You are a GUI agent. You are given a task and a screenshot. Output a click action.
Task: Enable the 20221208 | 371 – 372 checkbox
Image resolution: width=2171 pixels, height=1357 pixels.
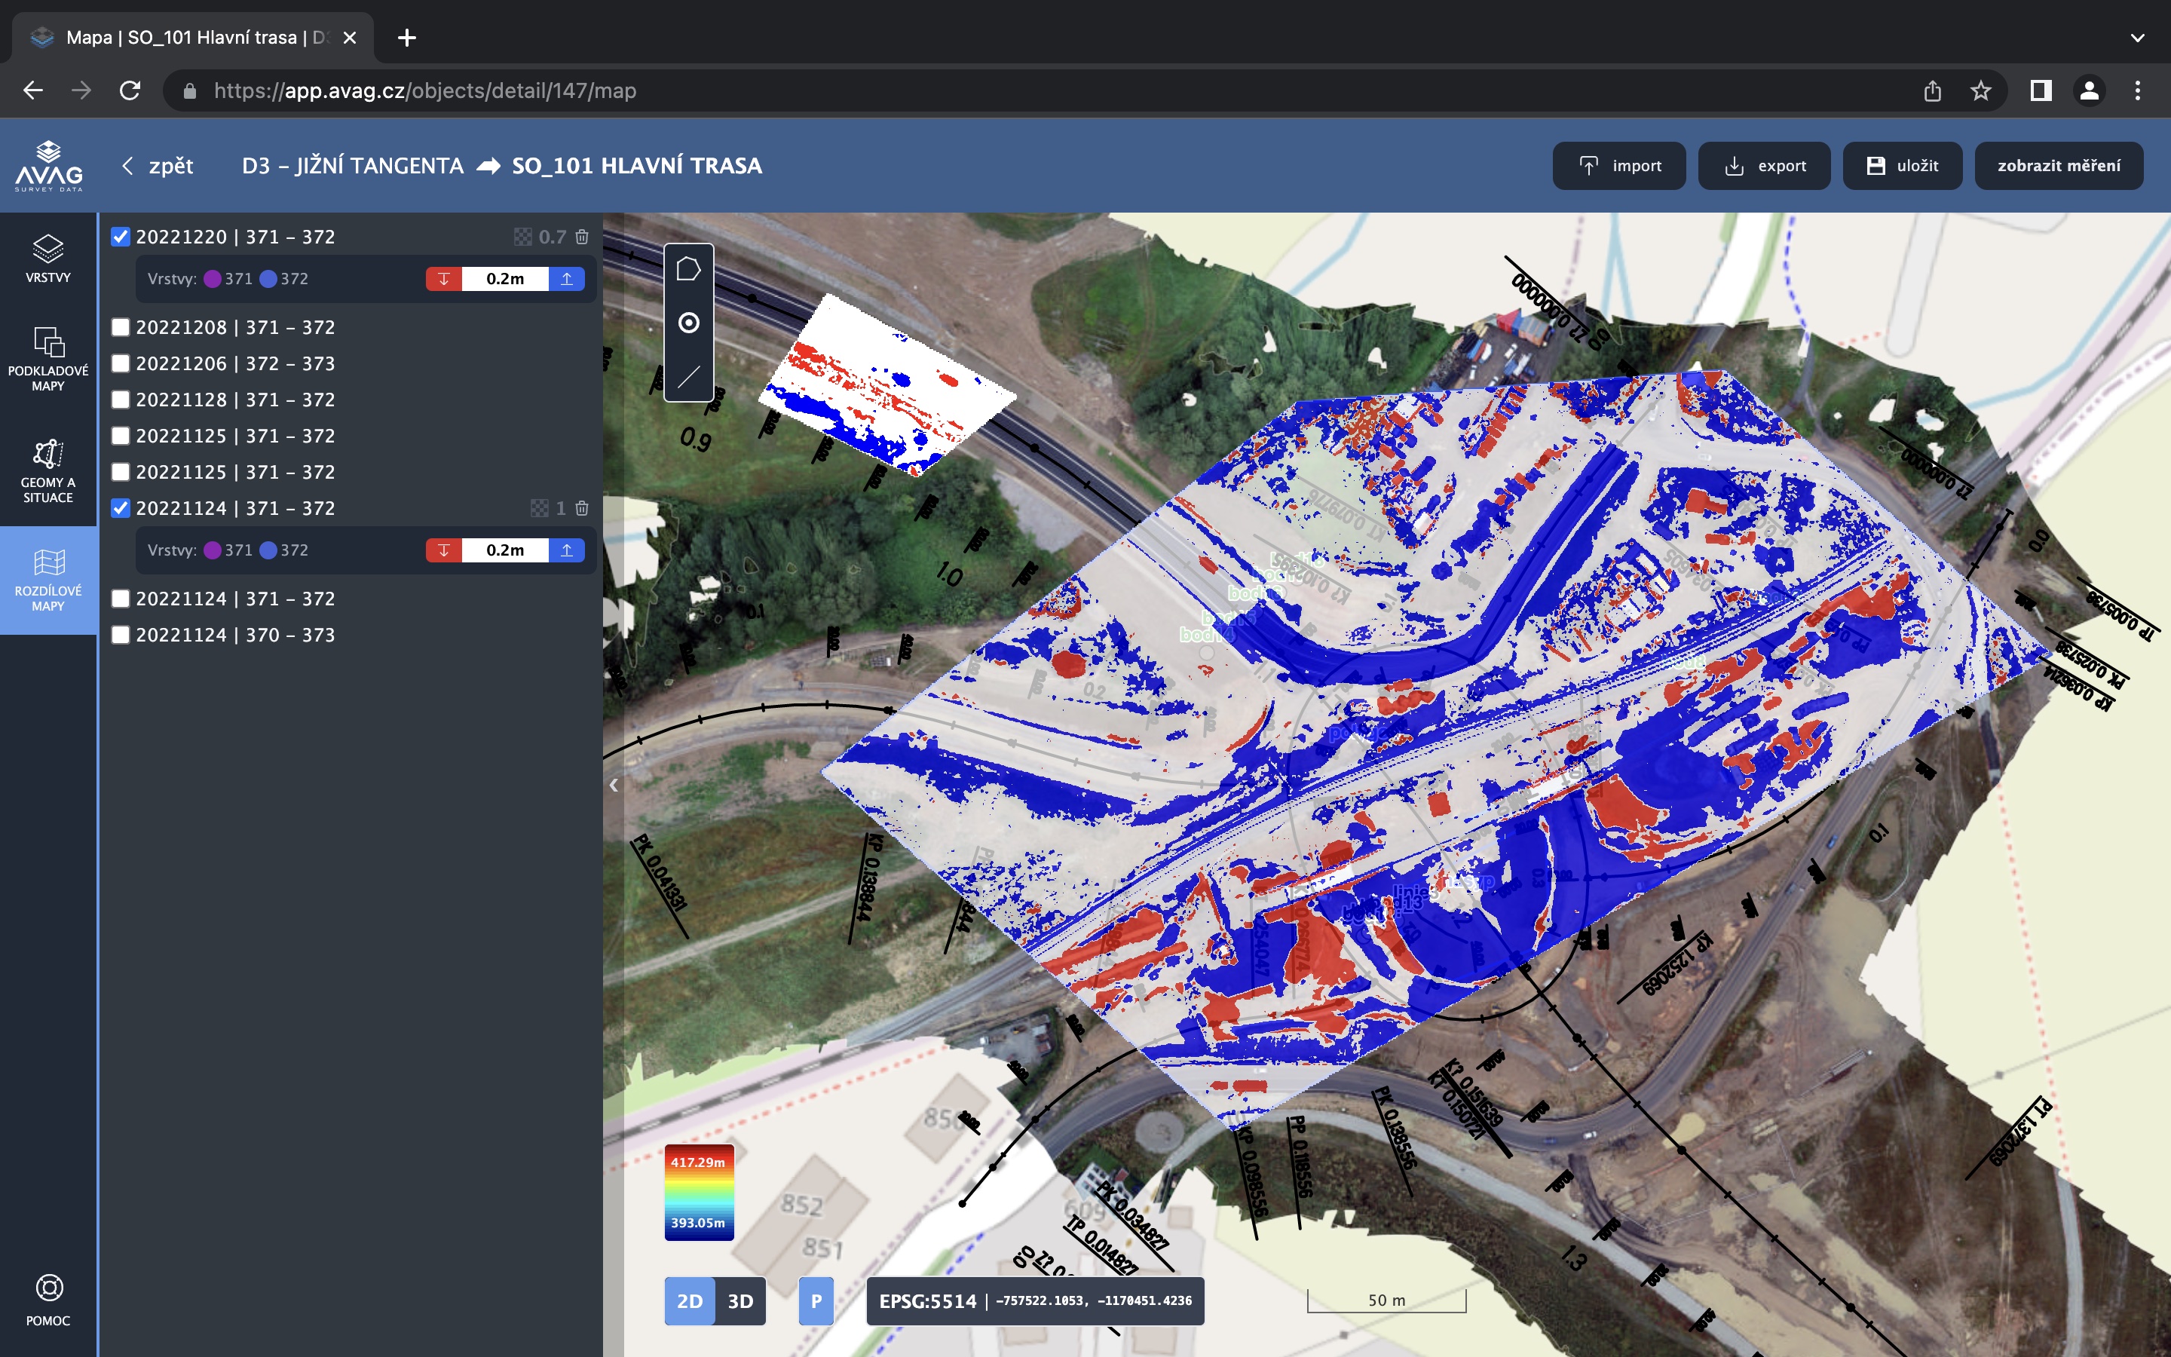click(120, 328)
